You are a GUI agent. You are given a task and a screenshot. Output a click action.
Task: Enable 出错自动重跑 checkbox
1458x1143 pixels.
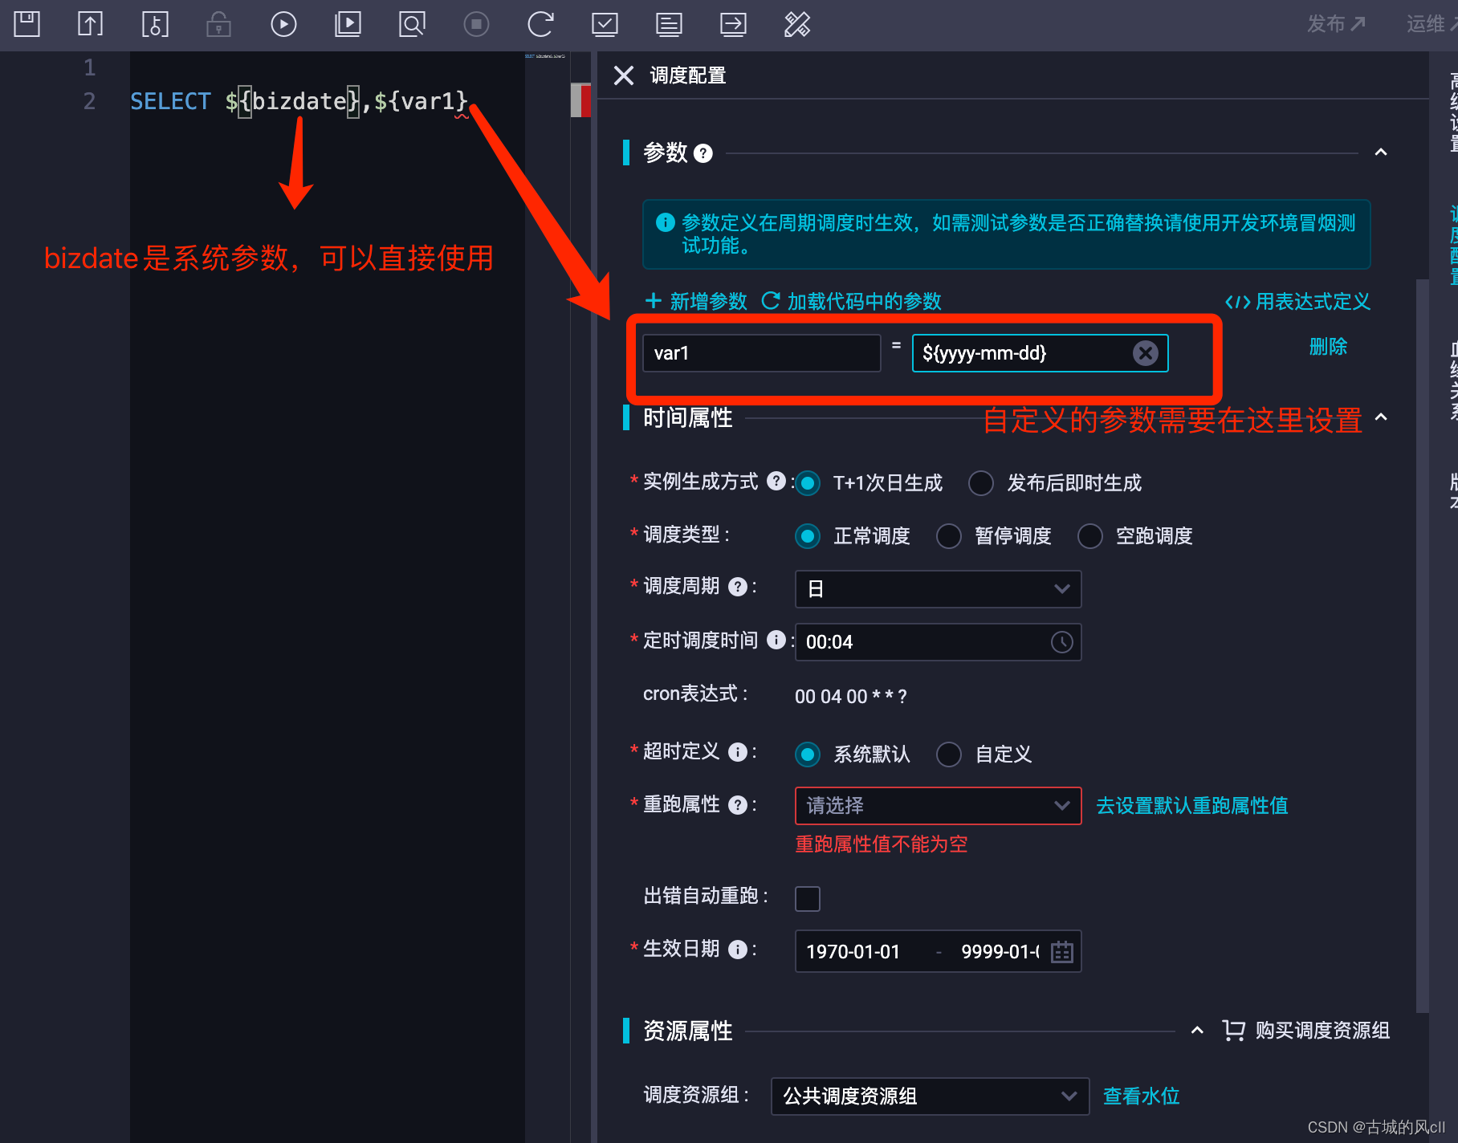click(808, 899)
